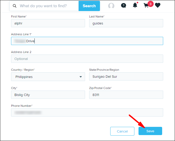Open the help question mark icon
175x141 pixels.
[x=123, y=6]
